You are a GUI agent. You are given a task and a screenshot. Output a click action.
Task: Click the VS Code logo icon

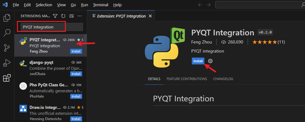5,5
